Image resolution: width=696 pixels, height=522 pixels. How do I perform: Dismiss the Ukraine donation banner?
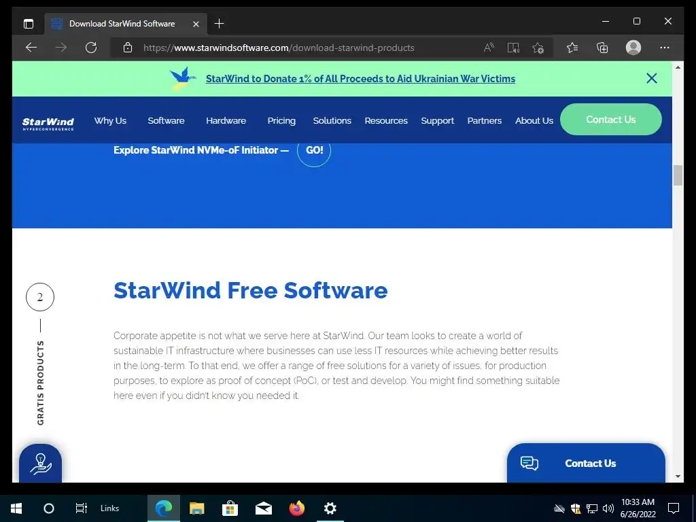(x=652, y=79)
